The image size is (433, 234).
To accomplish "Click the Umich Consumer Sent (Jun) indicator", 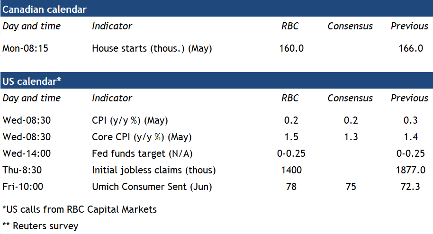I will [152, 187].
